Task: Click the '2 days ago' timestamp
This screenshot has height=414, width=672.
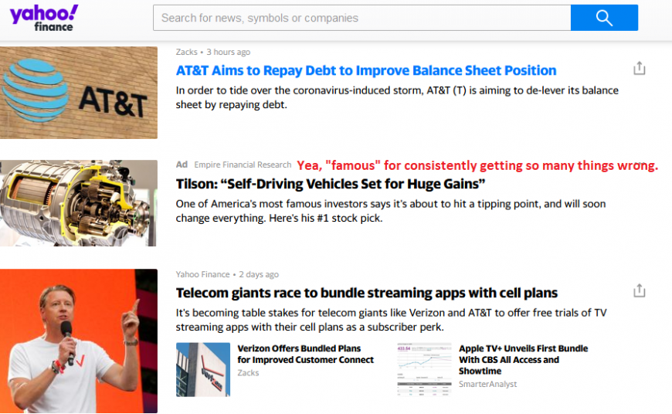Action: (259, 274)
